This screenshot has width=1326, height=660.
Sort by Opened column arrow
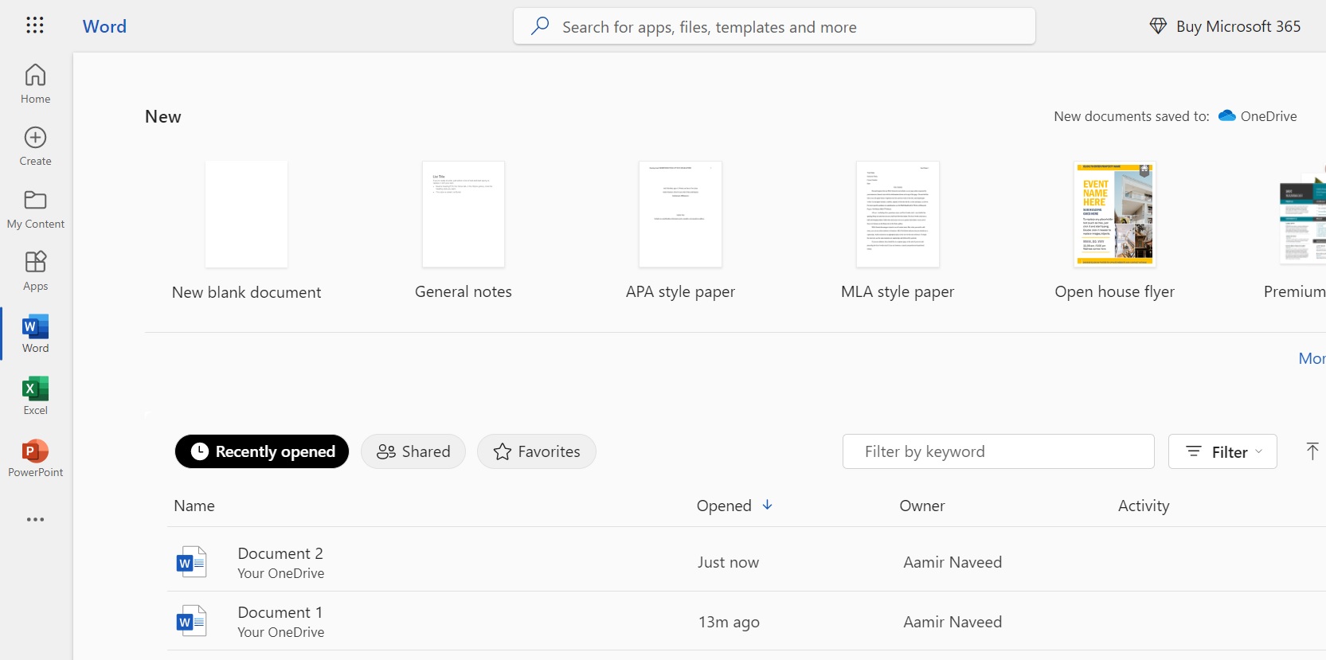[x=768, y=505]
